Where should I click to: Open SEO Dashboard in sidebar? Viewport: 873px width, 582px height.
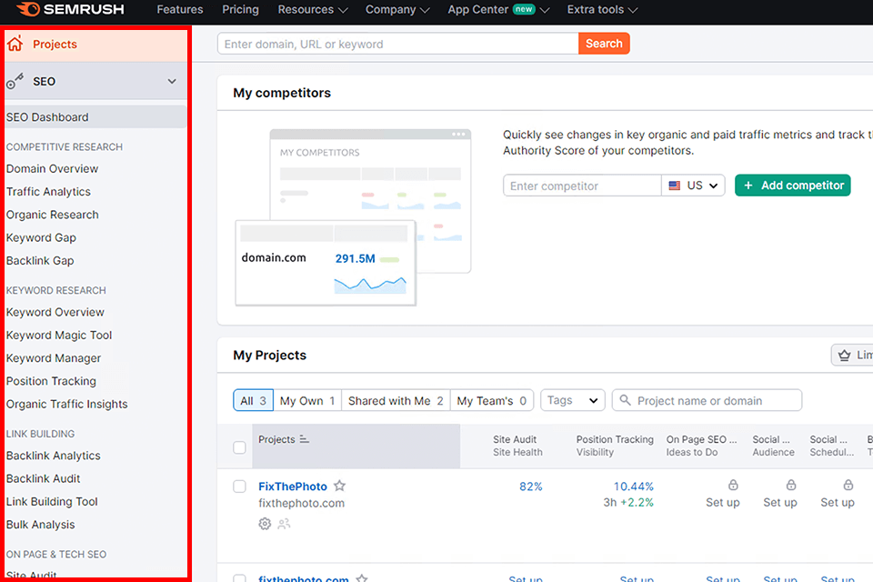click(95, 117)
